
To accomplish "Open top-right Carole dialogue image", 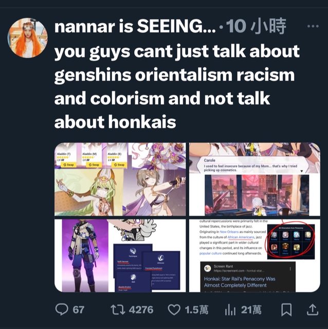I will (x=254, y=179).
